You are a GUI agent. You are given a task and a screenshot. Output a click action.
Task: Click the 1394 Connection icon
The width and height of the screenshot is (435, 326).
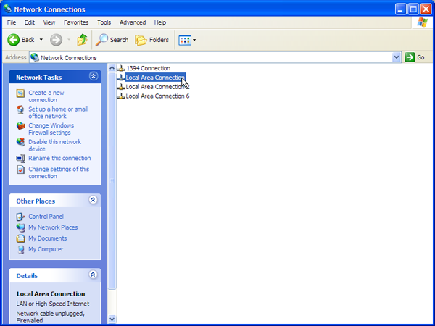pyautogui.click(x=121, y=68)
